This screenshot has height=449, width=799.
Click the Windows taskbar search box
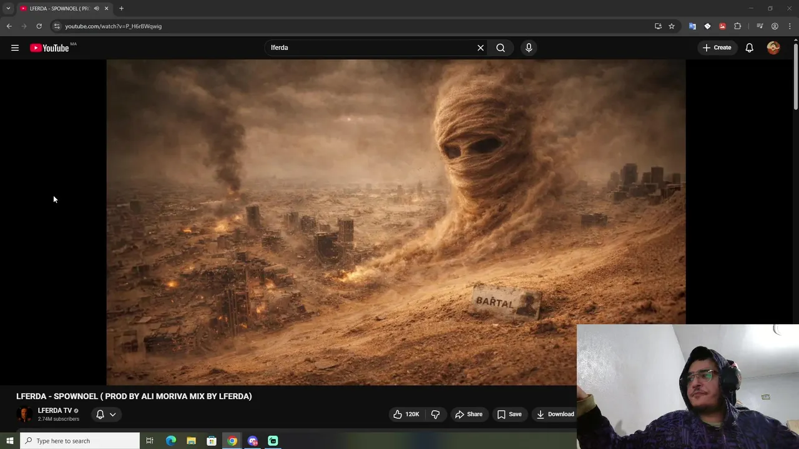80,441
